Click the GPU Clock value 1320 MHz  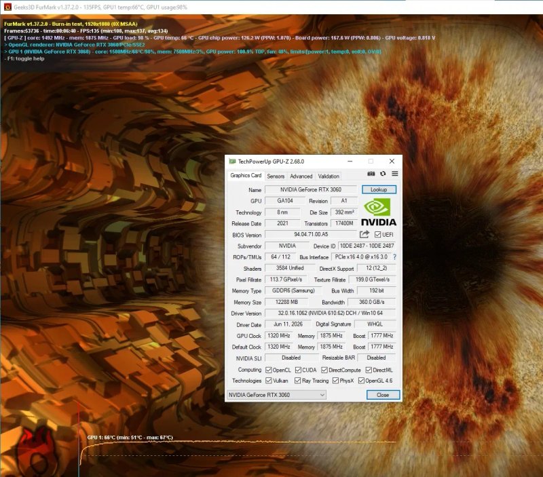279,335
